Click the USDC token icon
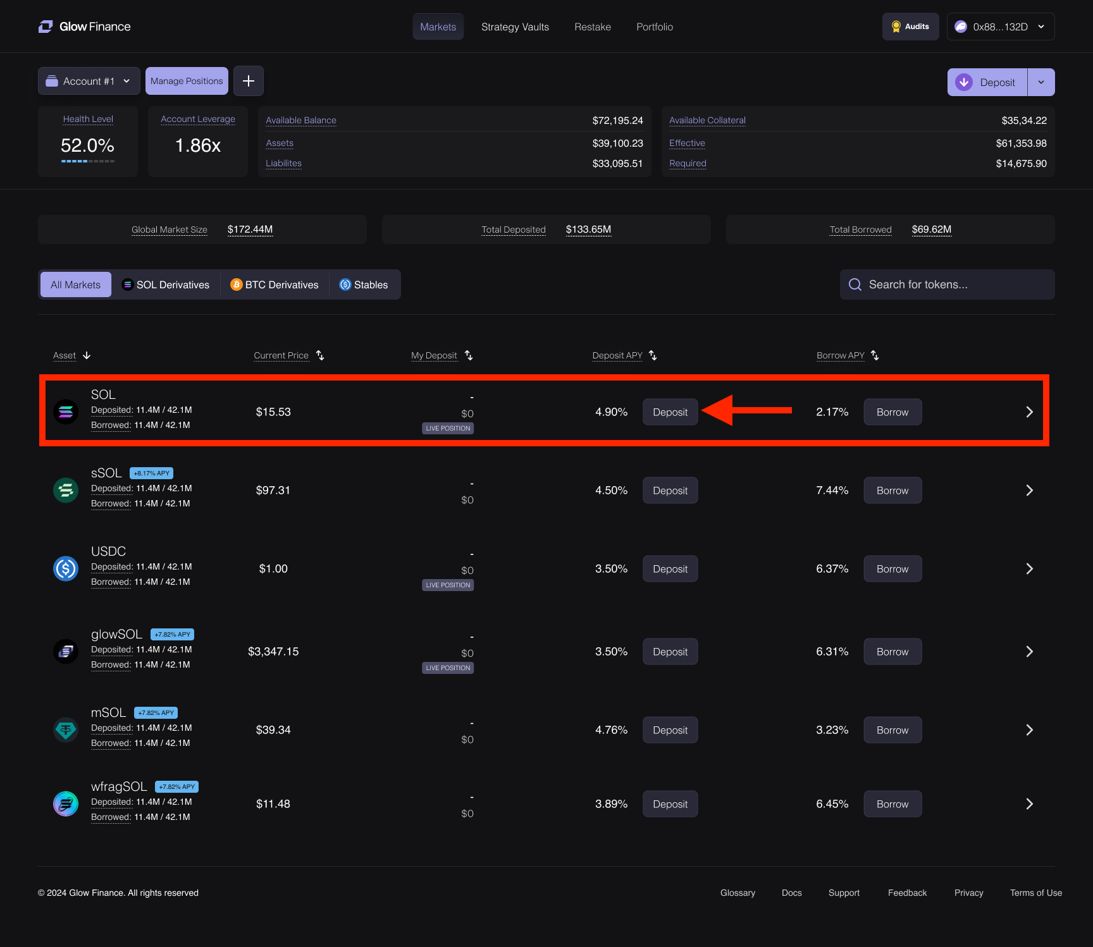The image size is (1093, 947). (66, 569)
